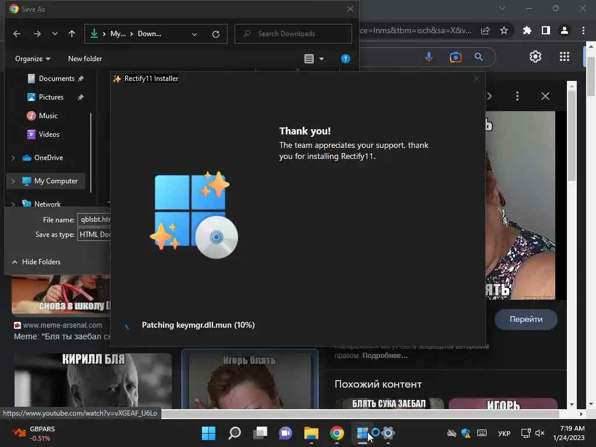Close the Google image preview panel
Image resolution: width=596 pixels, height=447 pixels.
click(x=545, y=96)
